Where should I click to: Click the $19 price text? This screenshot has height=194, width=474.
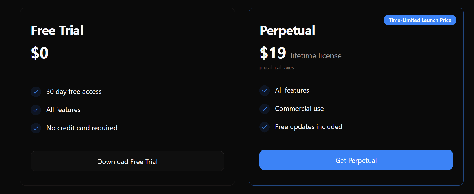point(273,53)
